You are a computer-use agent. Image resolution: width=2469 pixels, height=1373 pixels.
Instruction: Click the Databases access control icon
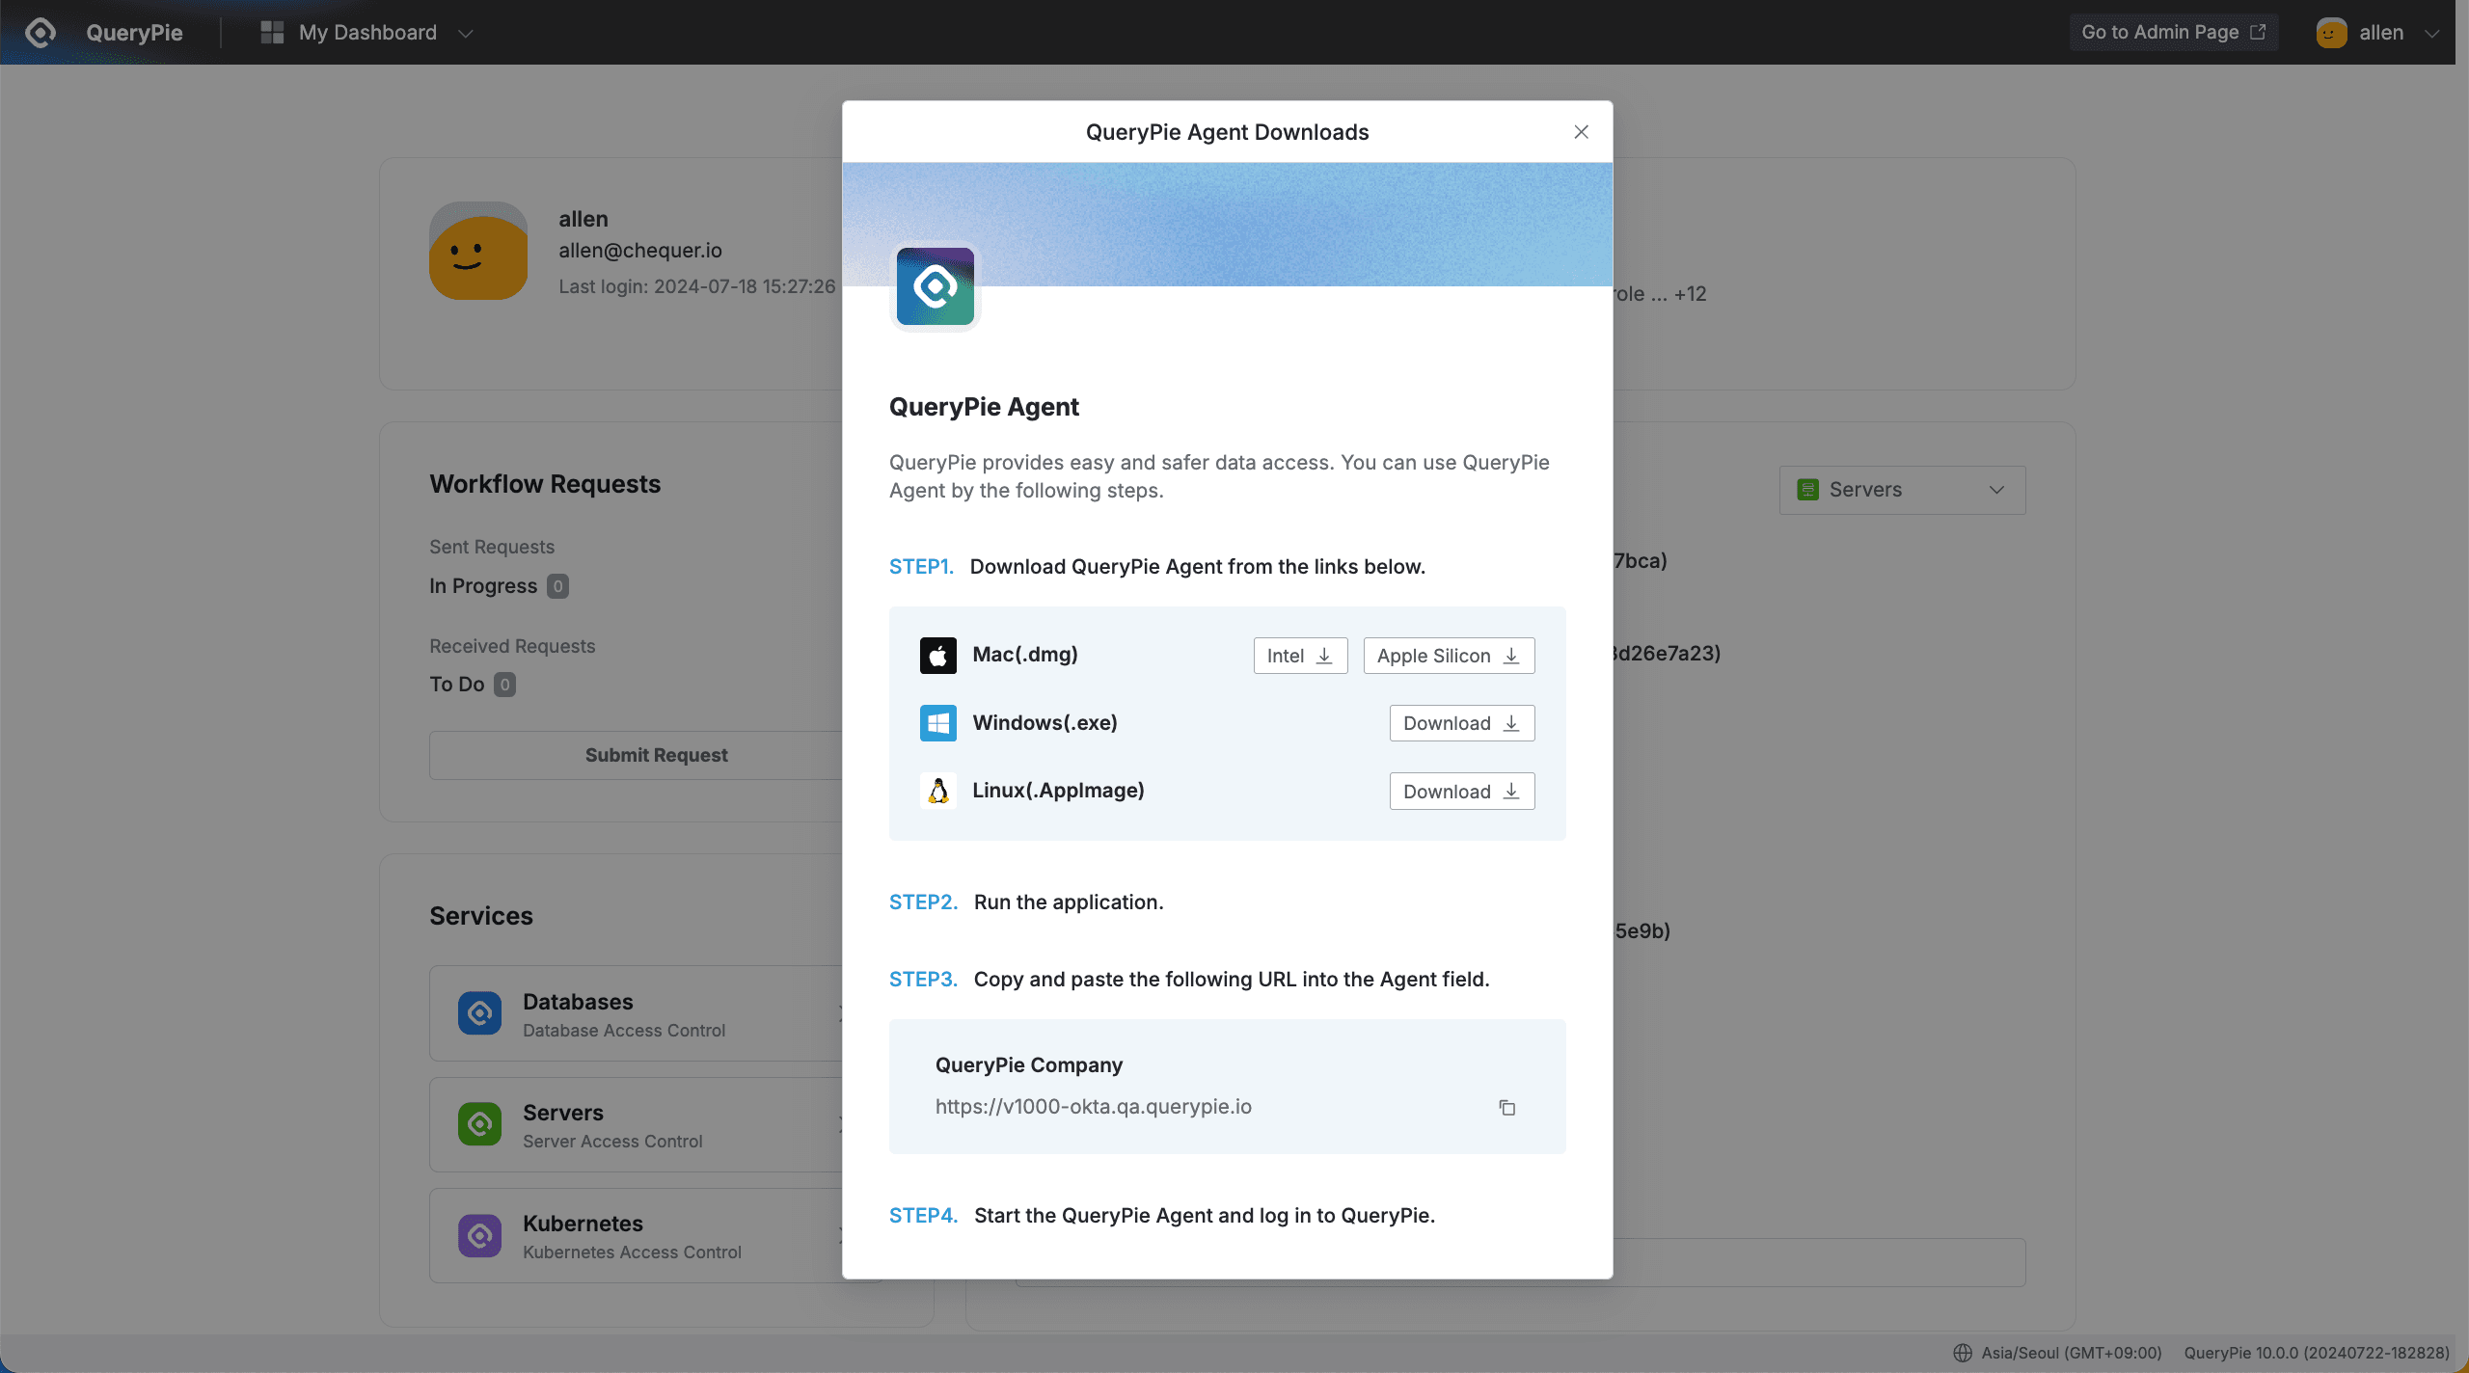click(479, 1013)
